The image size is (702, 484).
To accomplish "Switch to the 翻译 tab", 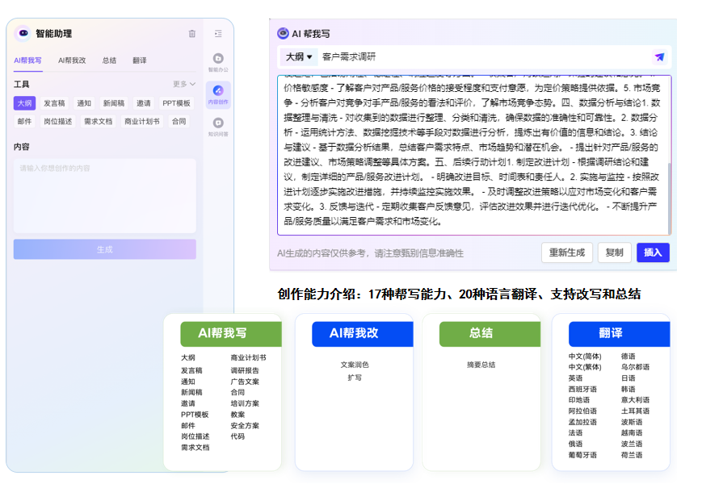I will (140, 60).
